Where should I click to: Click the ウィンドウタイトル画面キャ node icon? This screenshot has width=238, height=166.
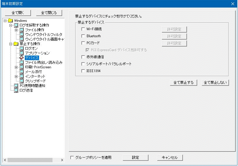click(x=22, y=39)
